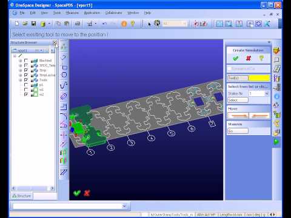Screen dimensions: 291x218
Task: Click green checkmark in viewport corner
Action: 77,193
